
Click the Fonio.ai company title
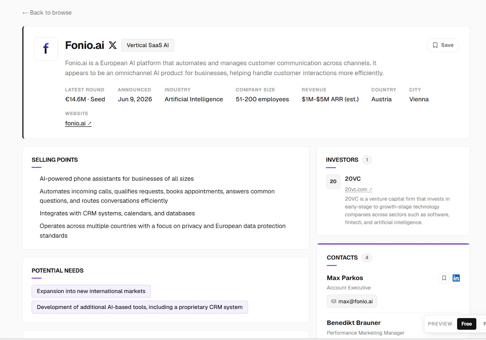pos(84,45)
